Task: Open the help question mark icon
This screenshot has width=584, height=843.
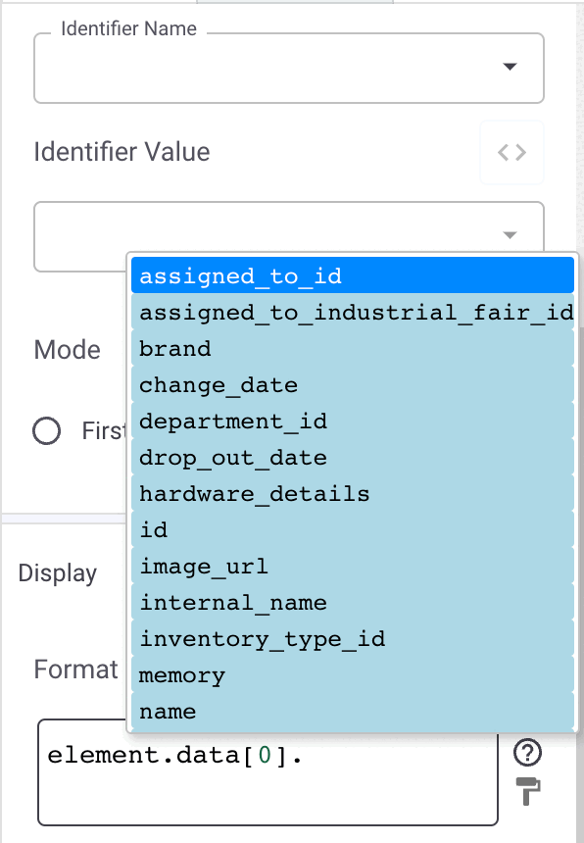Action: (x=527, y=752)
